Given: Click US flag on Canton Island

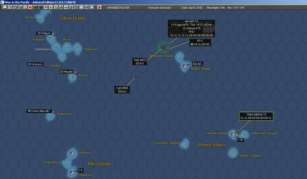Looking at the screenshot, I should pyautogui.click(x=233, y=134).
